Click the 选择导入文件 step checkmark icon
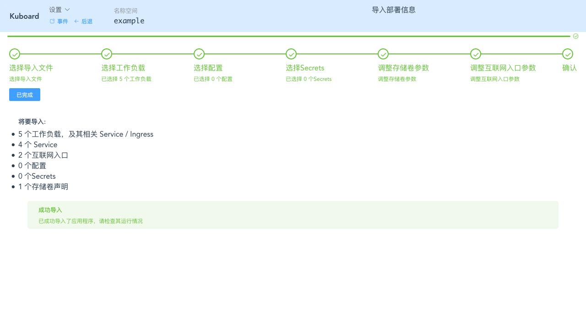This screenshot has height=329, width=586. (14, 54)
